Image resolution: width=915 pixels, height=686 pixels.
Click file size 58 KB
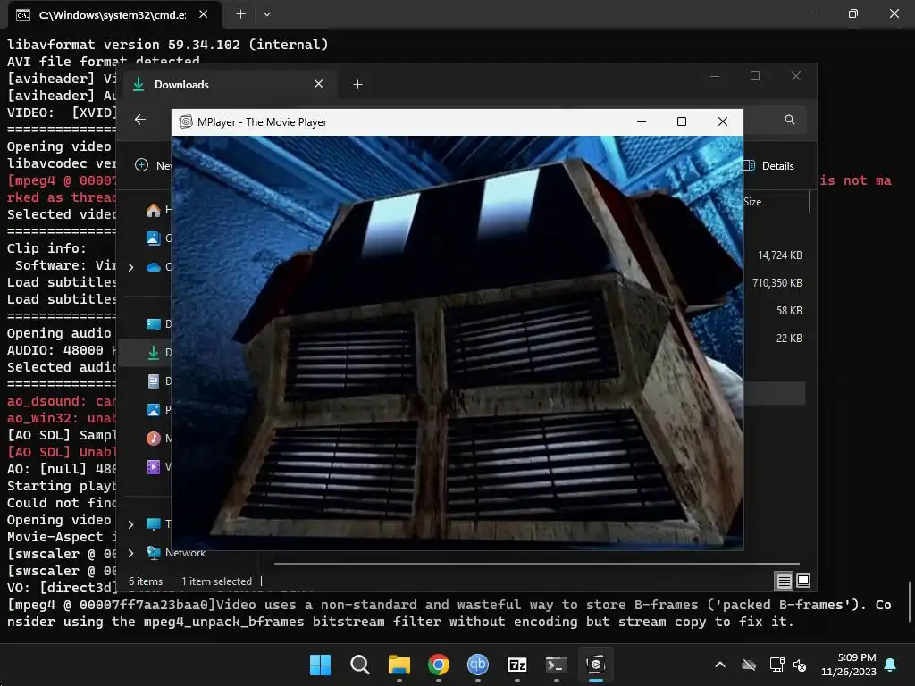(x=789, y=310)
